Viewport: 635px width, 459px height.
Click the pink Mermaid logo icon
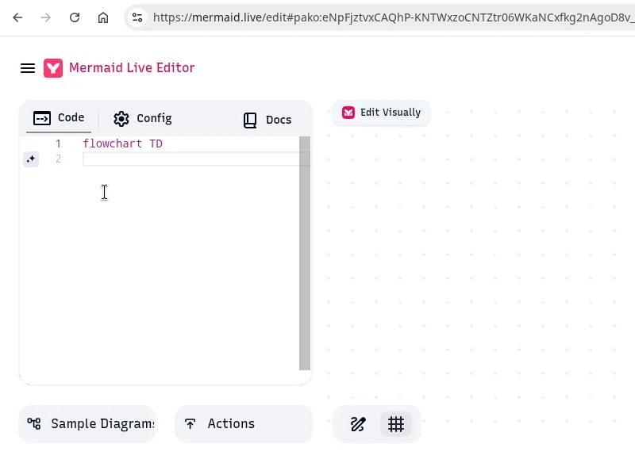(x=53, y=68)
